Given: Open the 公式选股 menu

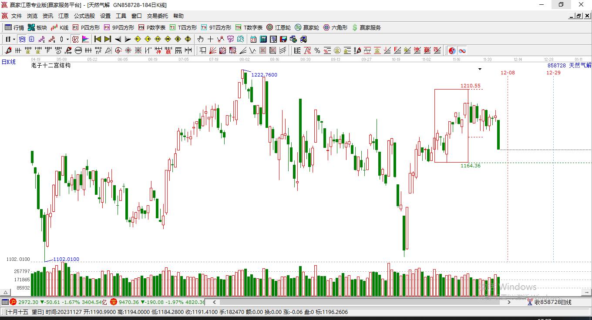Looking at the screenshot, I should point(84,16).
